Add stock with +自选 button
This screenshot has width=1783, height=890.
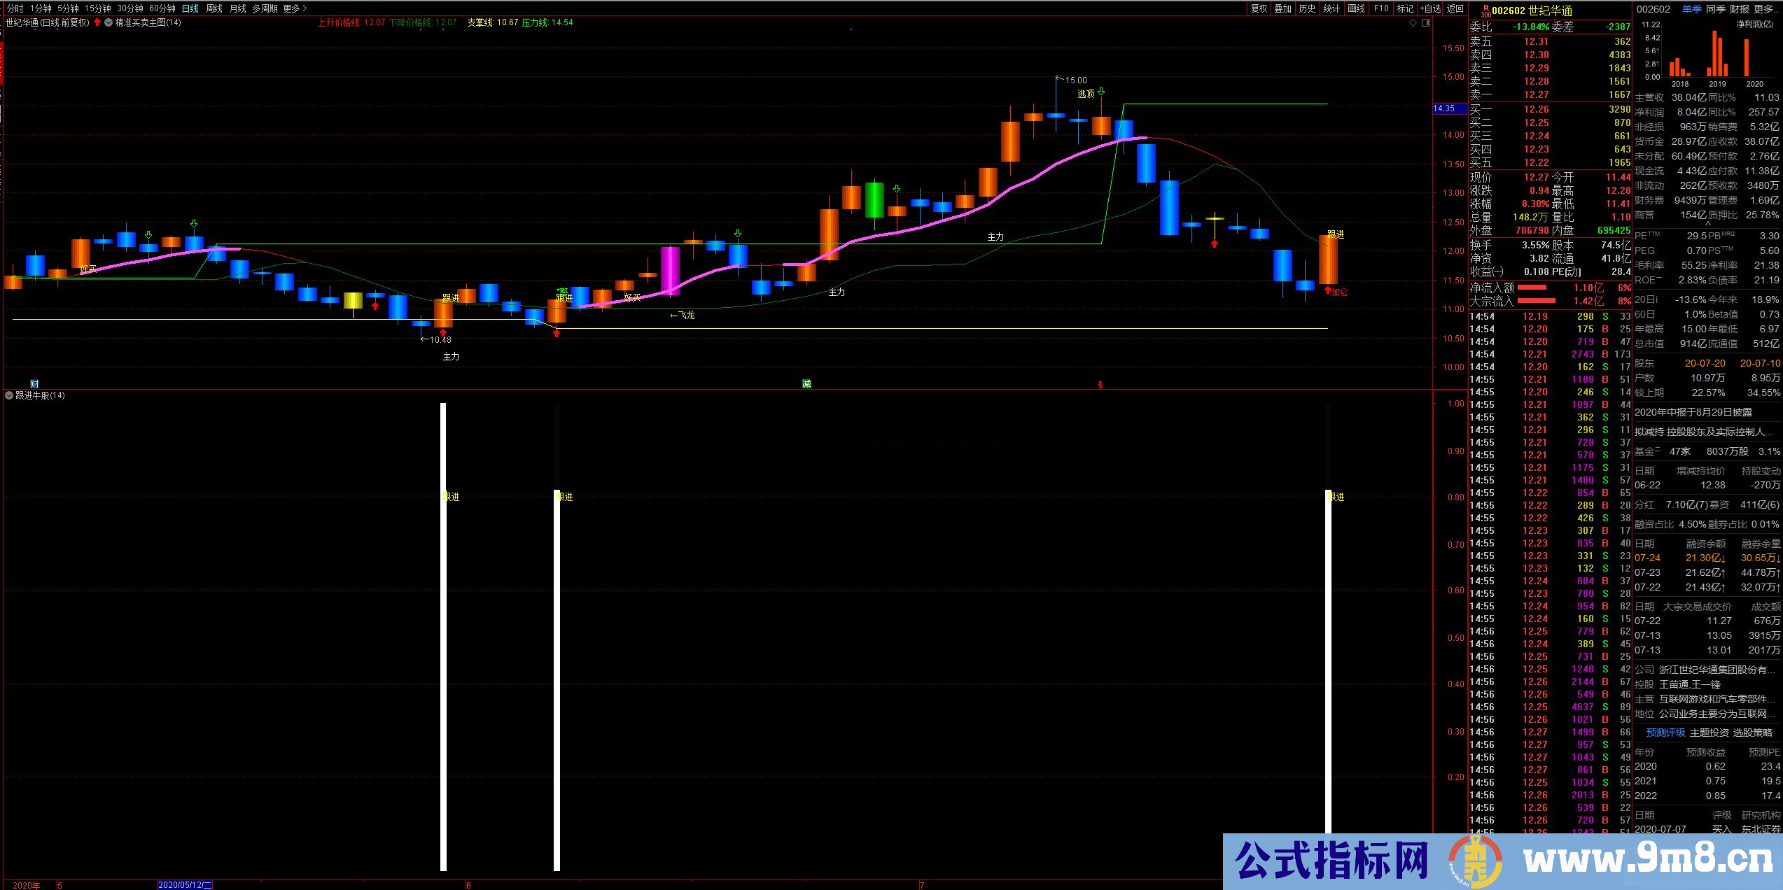[x=1430, y=8]
